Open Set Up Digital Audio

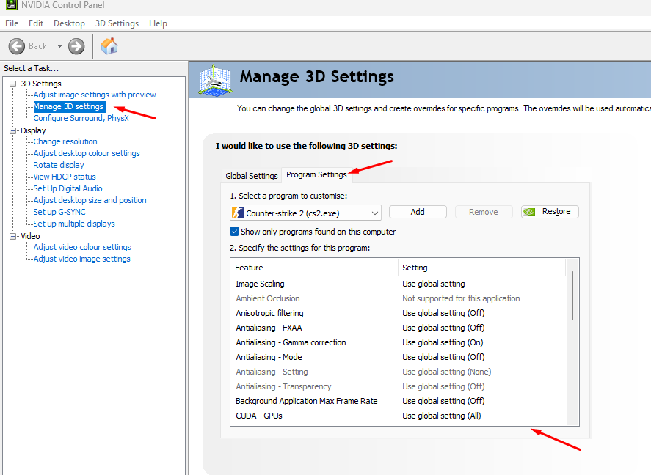click(x=68, y=188)
